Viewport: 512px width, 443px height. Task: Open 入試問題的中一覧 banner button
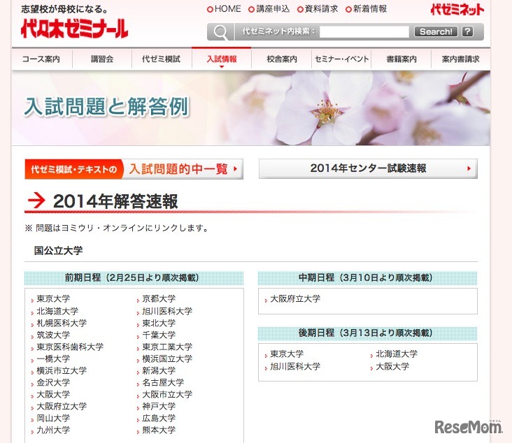pos(134,169)
